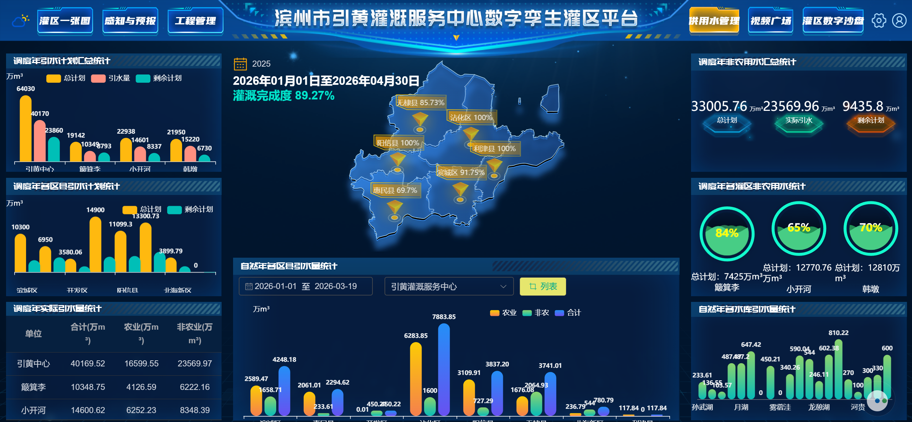Image resolution: width=912 pixels, height=422 pixels.
Task: Open the 2026-01-01 至 2026-03-19 date range picker
Action: (x=305, y=287)
